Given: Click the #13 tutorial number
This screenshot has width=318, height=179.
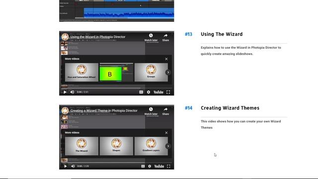Looking at the screenshot, I should tap(188, 34).
